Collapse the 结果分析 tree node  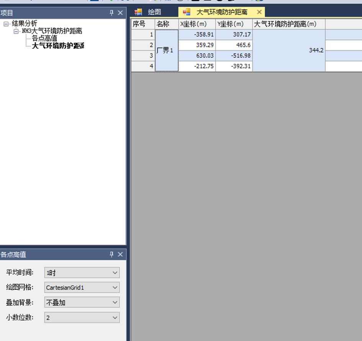[x=6, y=24]
